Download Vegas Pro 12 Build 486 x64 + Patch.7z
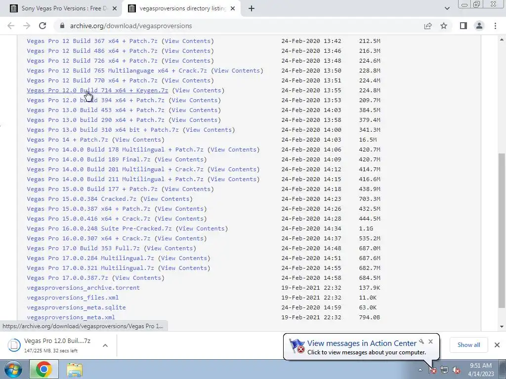Screen dimensions: 506x379 pos(92,51)
